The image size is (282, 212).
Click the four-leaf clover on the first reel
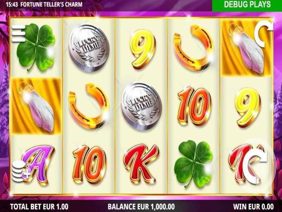(x=36, y=47)
